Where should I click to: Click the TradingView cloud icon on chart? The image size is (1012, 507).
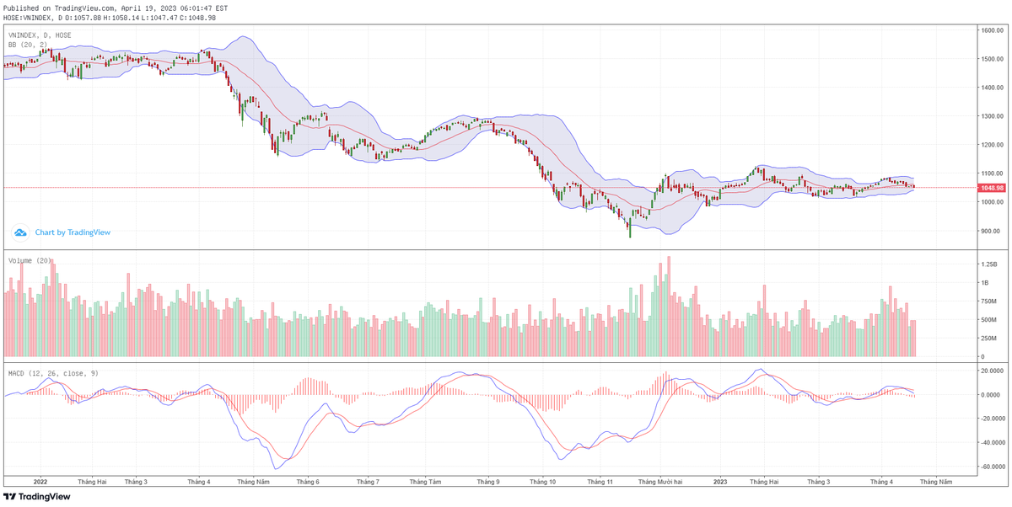click(20, 232)
